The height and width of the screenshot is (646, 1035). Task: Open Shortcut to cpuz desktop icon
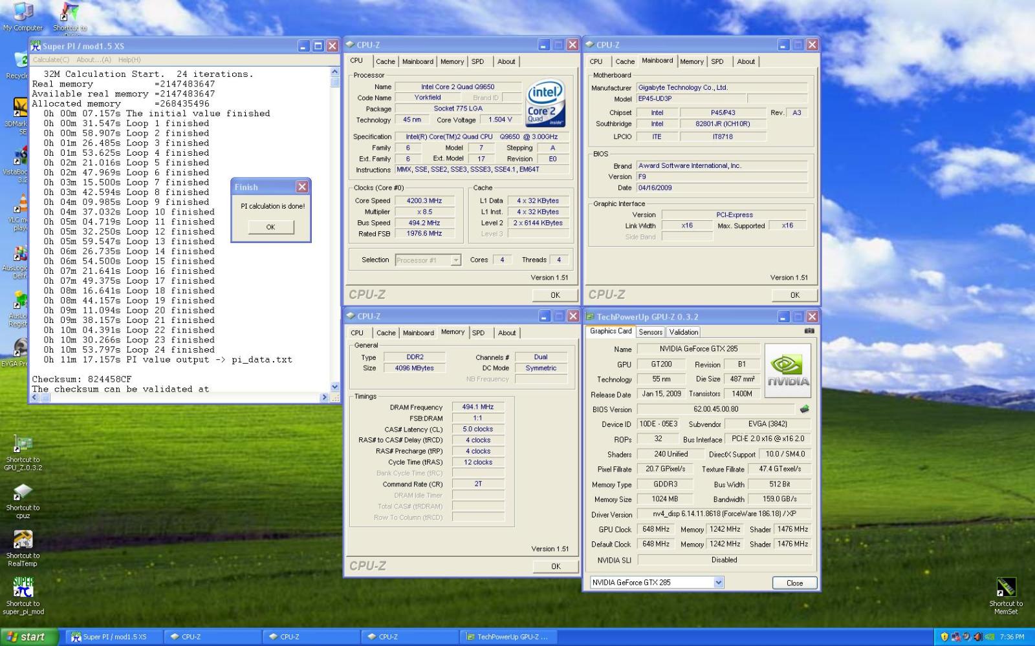click(23, 501)
